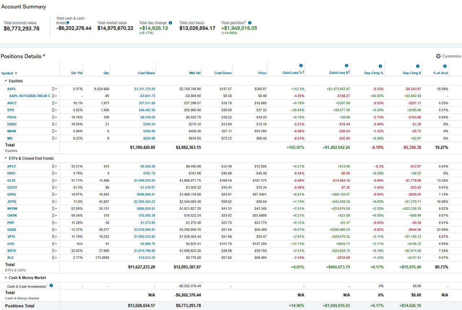The width and height of the screenshot is (462, 310).
Task: Open the NVDW symbol link
Action: [12, 208]
